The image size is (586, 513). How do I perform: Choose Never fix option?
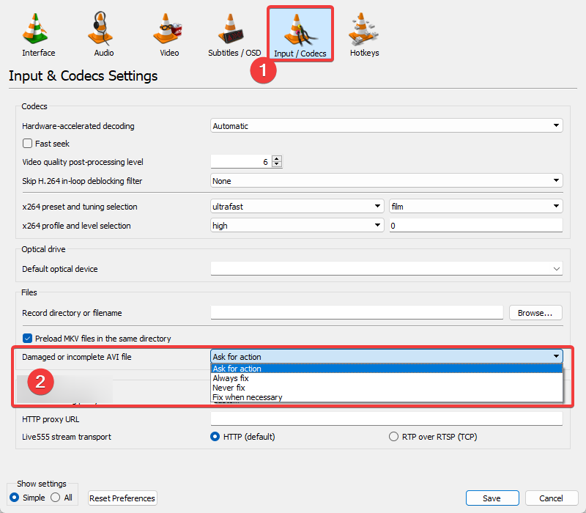tap(387, 388)
